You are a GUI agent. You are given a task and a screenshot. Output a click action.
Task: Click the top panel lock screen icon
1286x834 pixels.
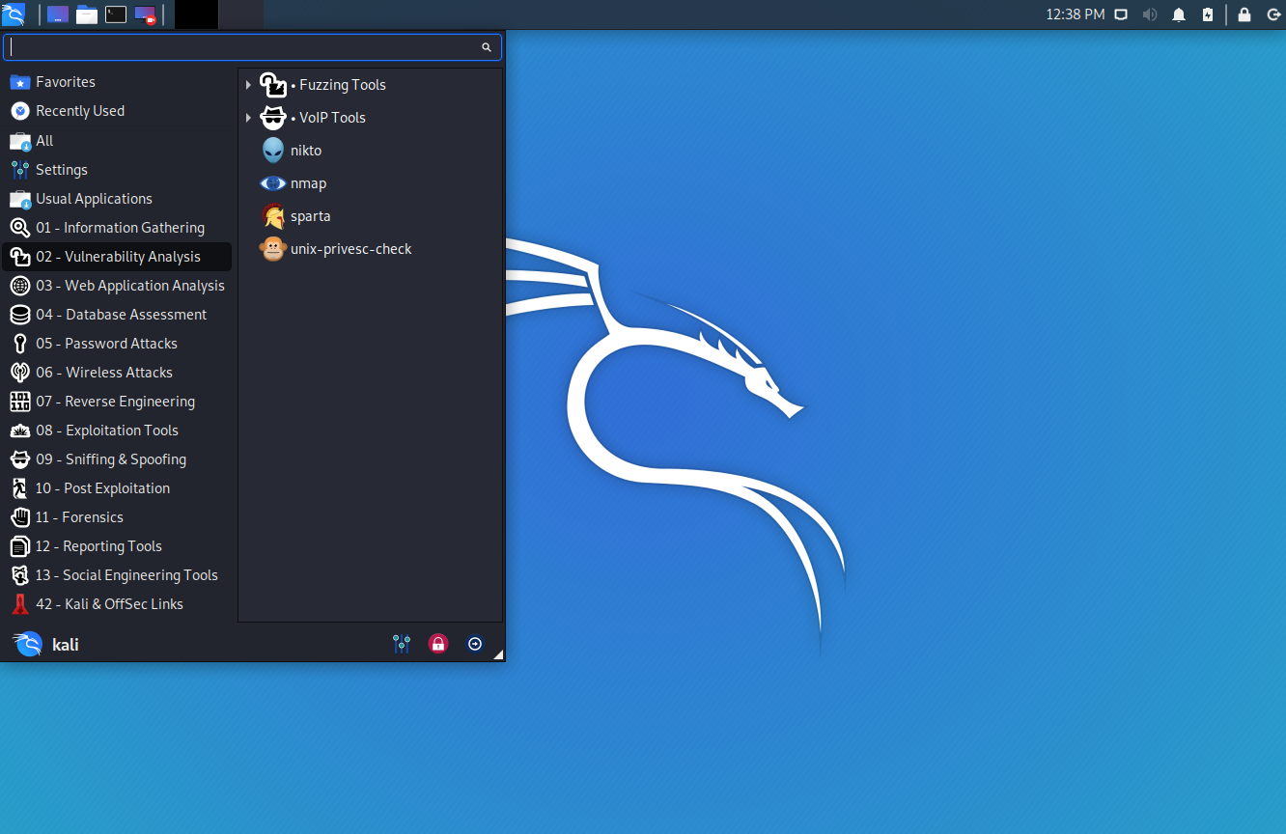pos(1244,14)
